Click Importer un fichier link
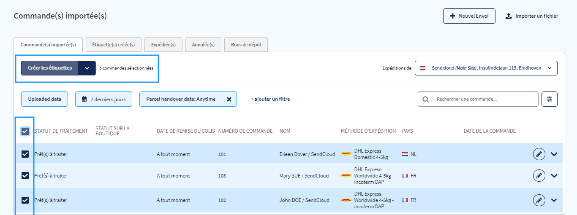This screenshot has height=215, width=577. pyautogui.click(x=532, y=16)
